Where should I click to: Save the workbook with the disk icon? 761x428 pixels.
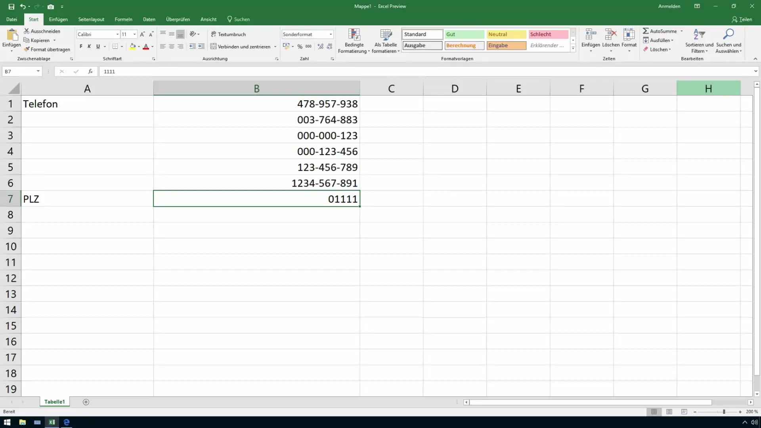point(11,7)
